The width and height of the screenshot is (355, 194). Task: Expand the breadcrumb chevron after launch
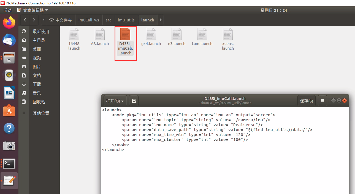tap(161, 20)
